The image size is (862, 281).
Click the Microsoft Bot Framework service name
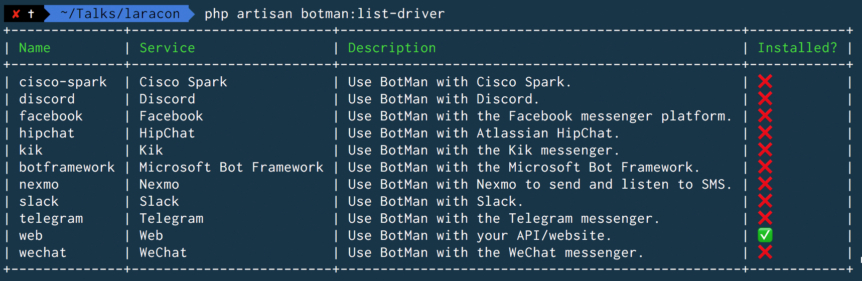pos(231,167)
